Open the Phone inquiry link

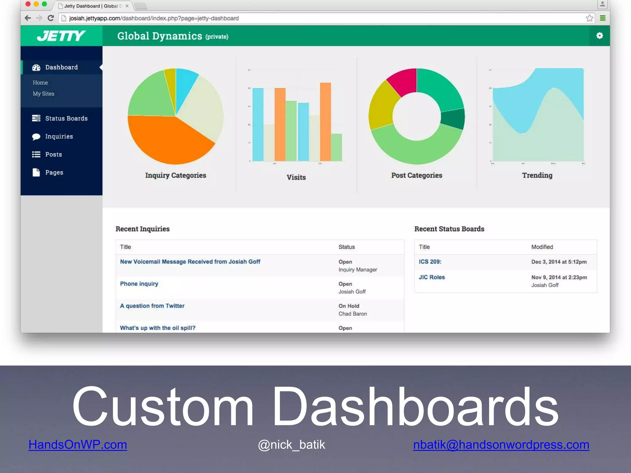139,284
